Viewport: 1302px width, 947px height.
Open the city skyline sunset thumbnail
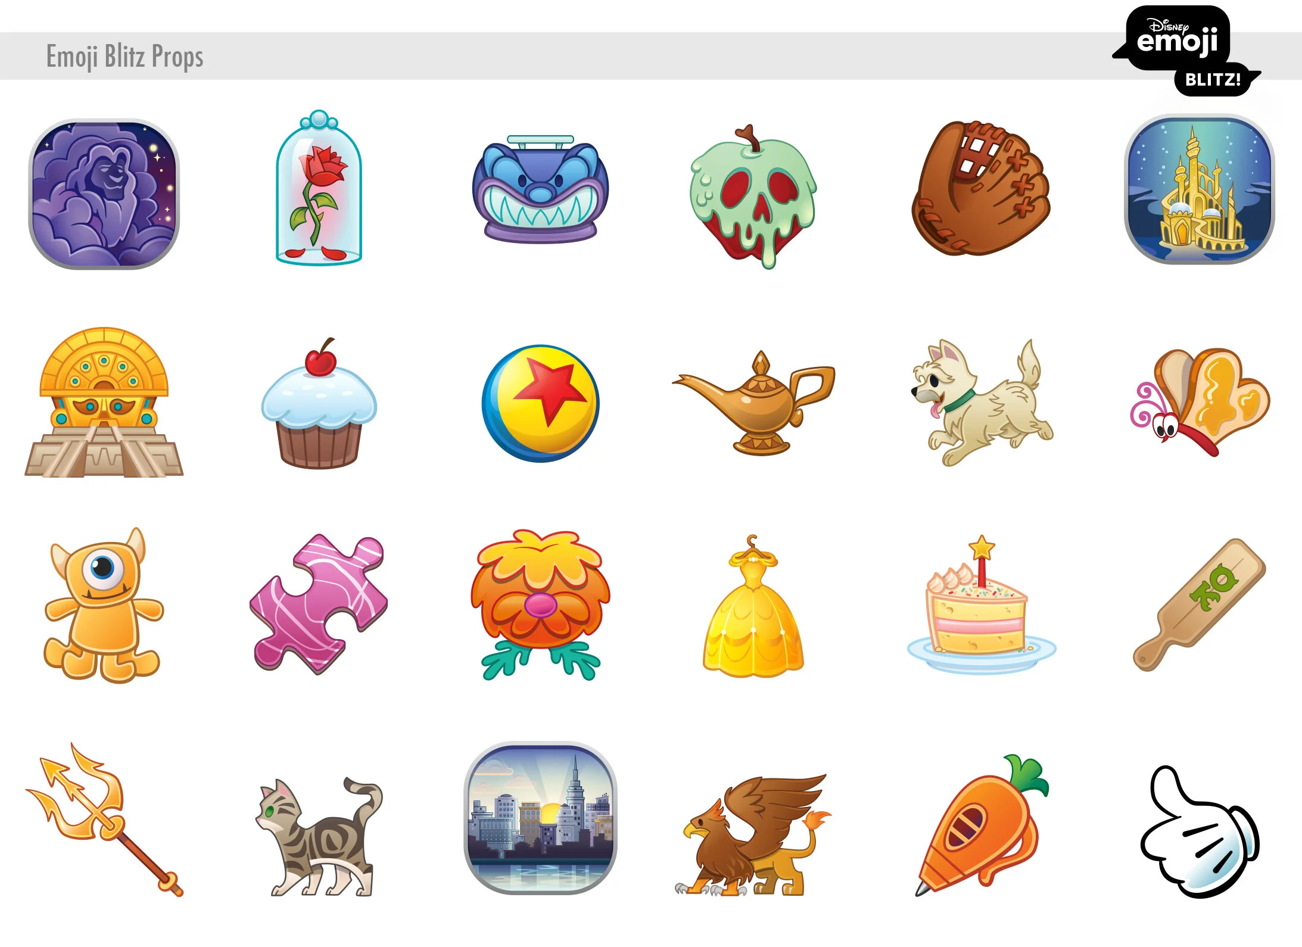click(540, 818)
